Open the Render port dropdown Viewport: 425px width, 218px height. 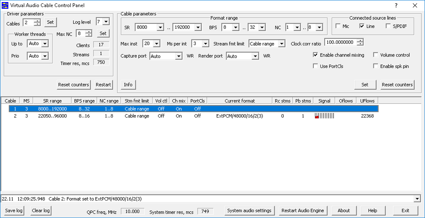[x=255, y=56]
